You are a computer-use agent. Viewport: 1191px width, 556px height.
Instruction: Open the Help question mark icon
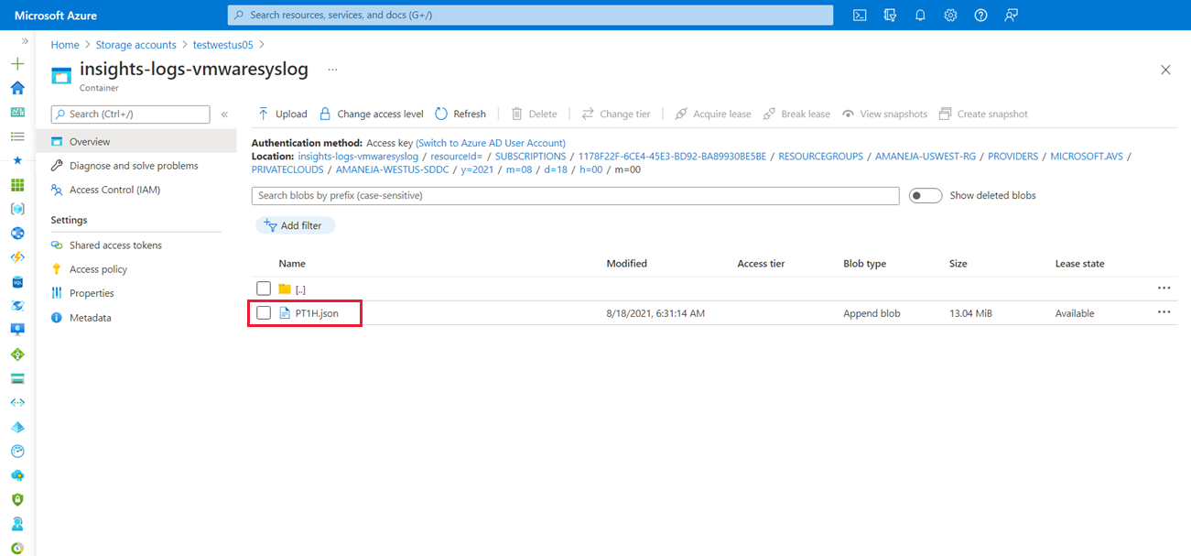[x=980, y=16]
